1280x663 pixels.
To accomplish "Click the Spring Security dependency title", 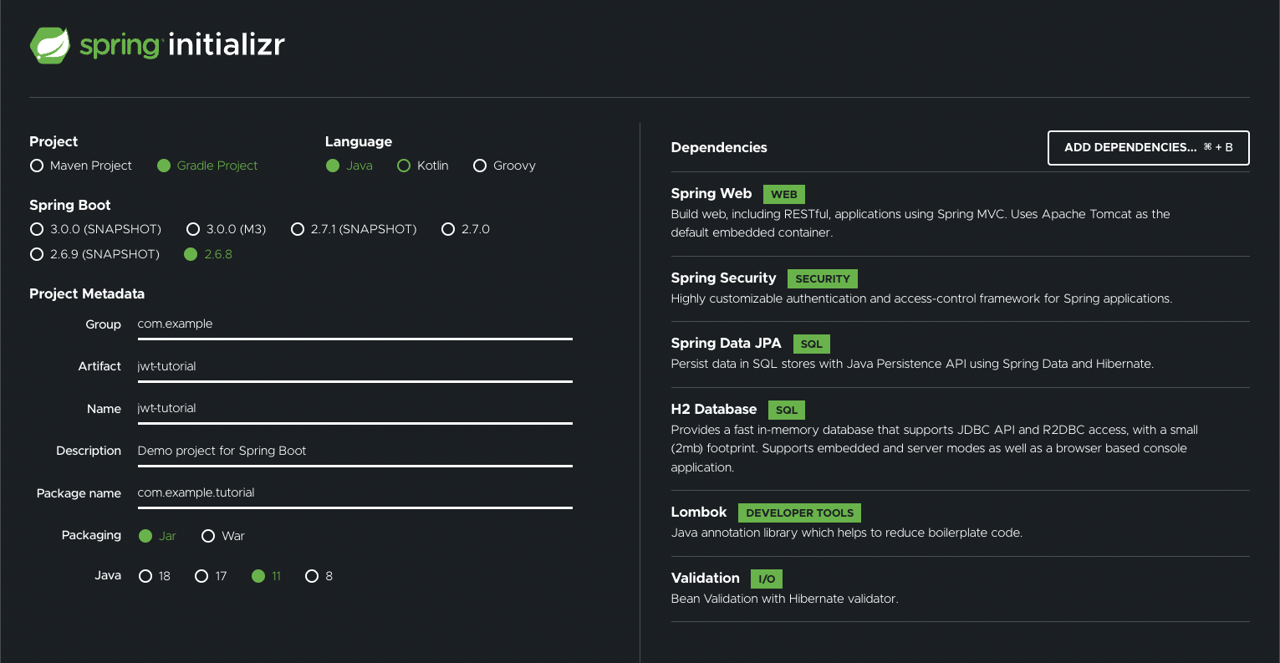I will point(723,278).
